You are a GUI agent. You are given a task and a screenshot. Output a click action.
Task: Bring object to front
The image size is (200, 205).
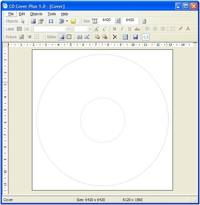click(97, 37)
